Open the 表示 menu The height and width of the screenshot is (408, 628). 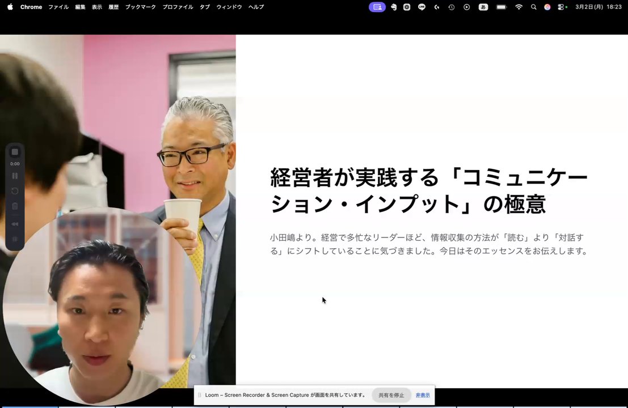97,7
